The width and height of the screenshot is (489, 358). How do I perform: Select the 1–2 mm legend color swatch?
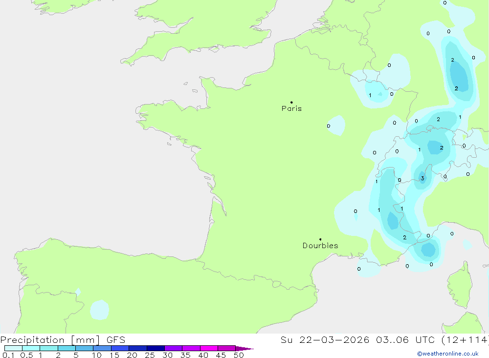pos(49,348)
